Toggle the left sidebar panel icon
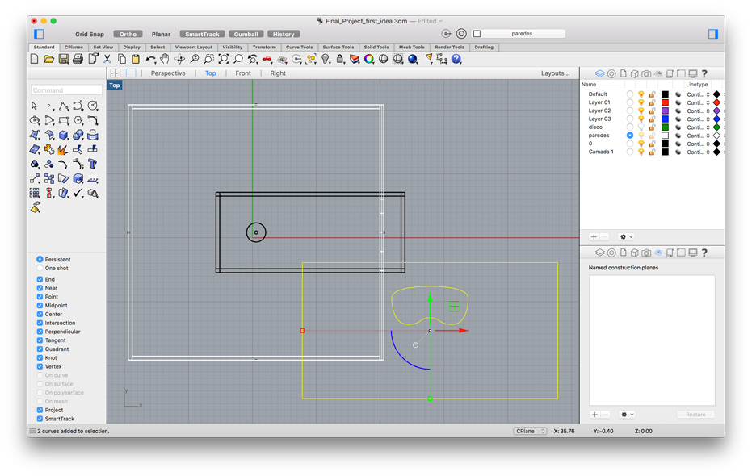This screenshot has width=752, height=476. click(39, 34)
